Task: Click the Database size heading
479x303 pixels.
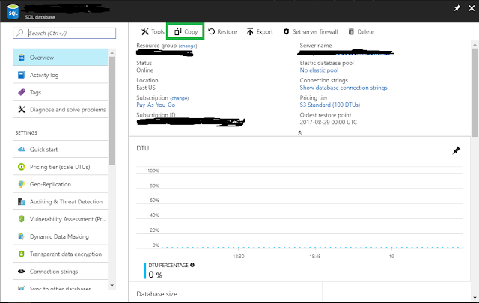Action: coord(156,294)
